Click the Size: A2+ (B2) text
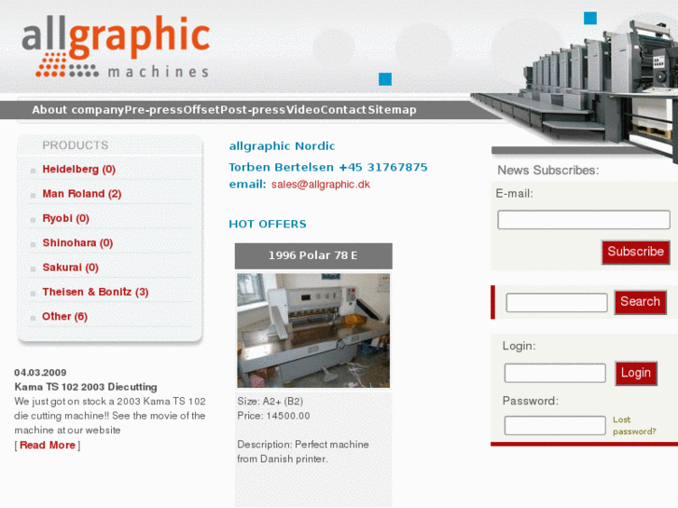Image resolution: width=678 pixels, height=508 pixels. pos(270,401)
